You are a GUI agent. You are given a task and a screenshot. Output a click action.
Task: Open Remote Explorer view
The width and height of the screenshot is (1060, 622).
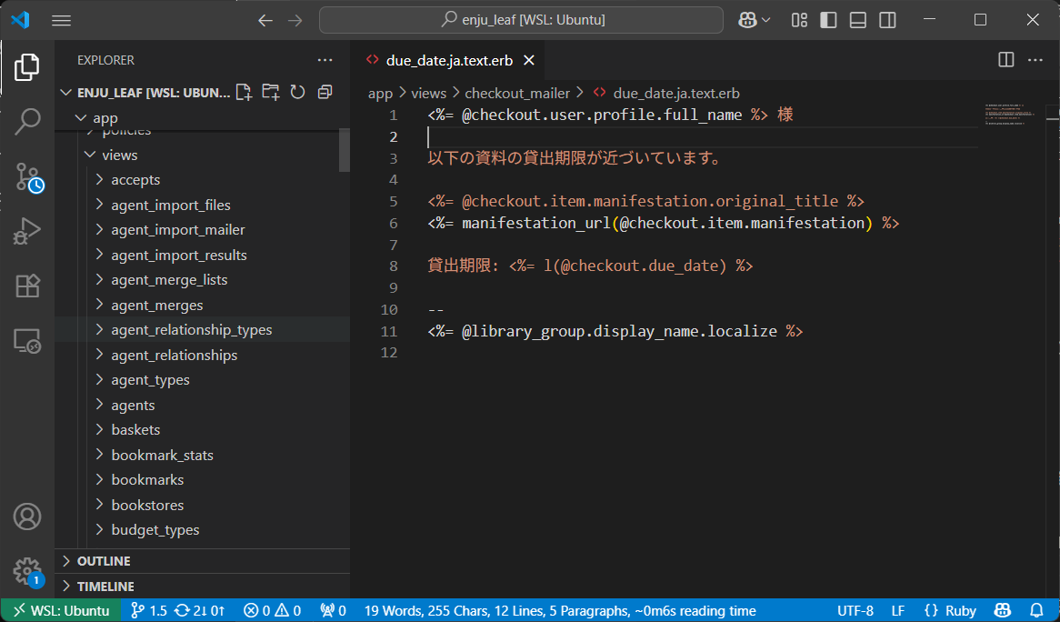coord(27,341)
